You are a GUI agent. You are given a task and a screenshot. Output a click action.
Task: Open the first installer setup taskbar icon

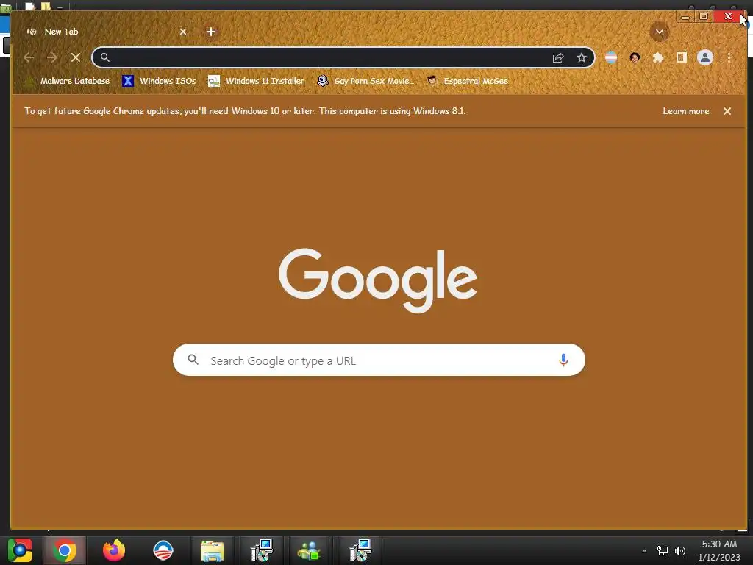coord(262,550)
